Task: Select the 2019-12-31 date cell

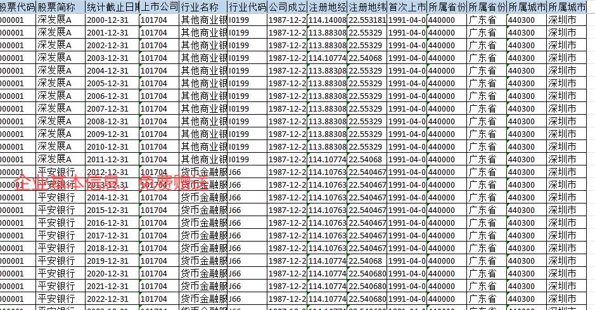Action: (x=112, y=261)
